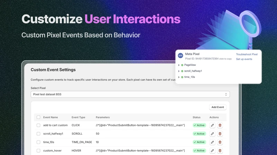
Task: Copy the Pixel ID 9449173858472364
Action: tap(208, 59)
